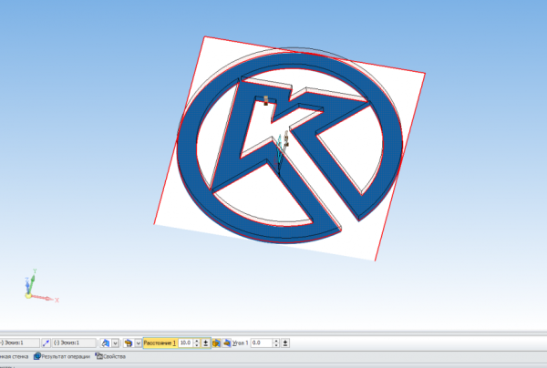
Task: Click the blue extruded K logo model
Action: [290, 147]
